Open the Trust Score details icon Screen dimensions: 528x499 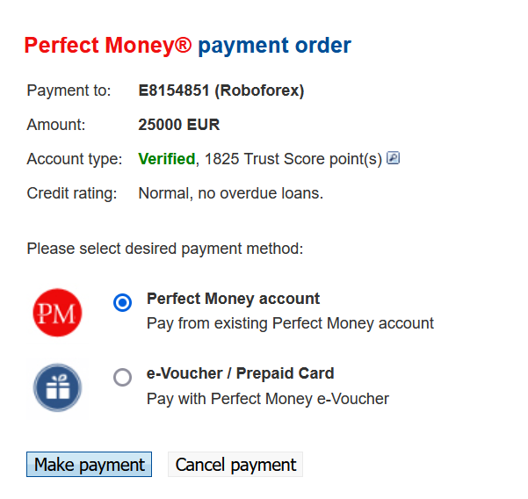tap(393, 158)
